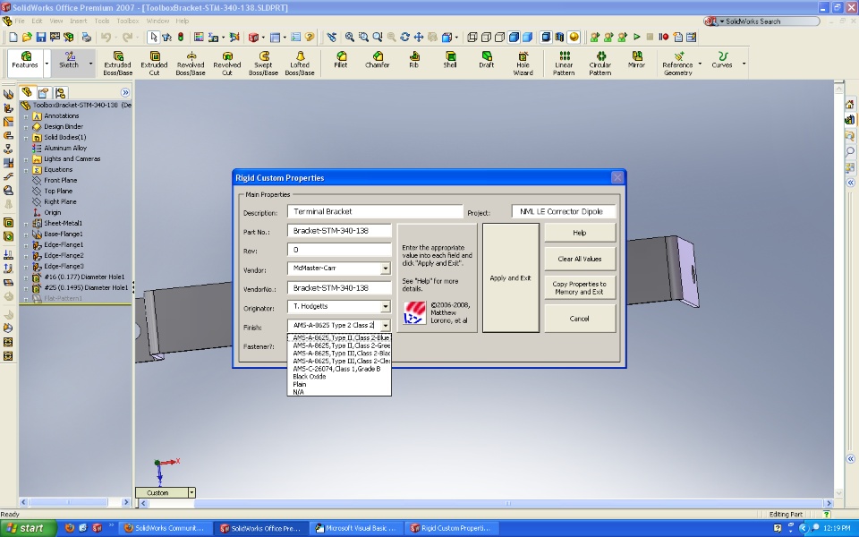Expand the Base-Flange1 tree node
This screenshot has height=537, width=859.
pos(26,234)
